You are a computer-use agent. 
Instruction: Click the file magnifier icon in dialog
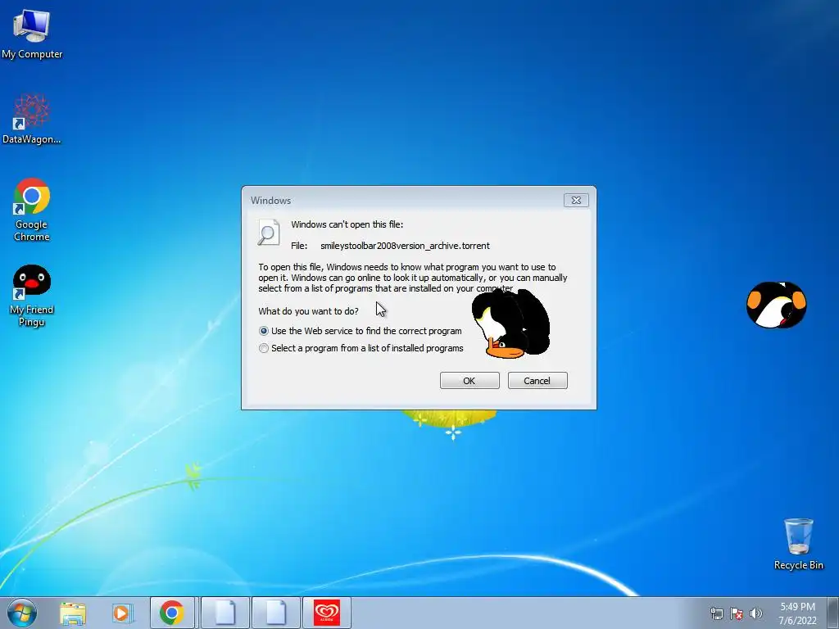click(x=268, y=233)
